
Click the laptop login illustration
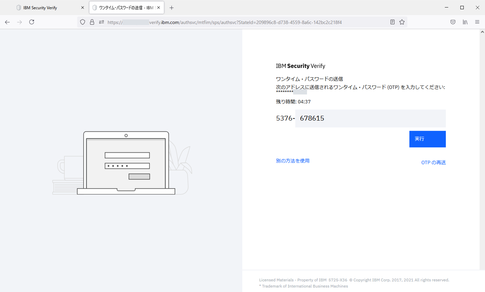tap(126, 163)
